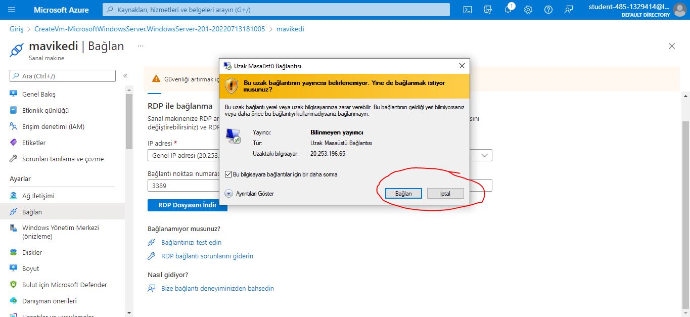The width and height of the screenshot is (690, 317).
Task: Open the more options ellipsis next to Bağlan
Action: click(141, 46)
